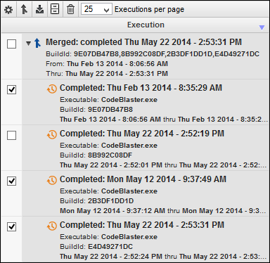This screenshot has height=263, width=270.
Task: Click history clock icon for Feb 13 execution
Action: pos(52,89)
